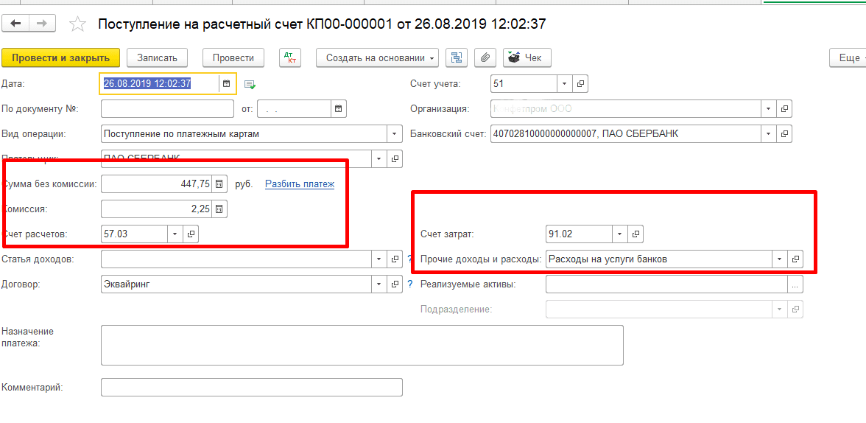Viewport: 866px width, 423px height.
Task: Click the help question mark near Статья доходов
Action: (409, 259)
